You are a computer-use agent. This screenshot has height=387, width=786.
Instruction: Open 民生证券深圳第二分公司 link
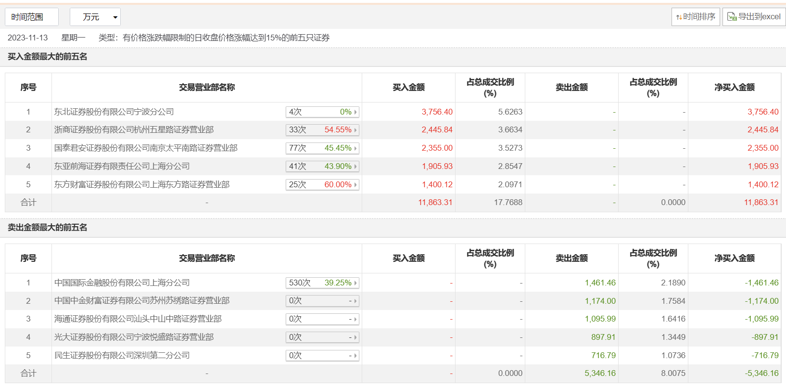click(122, 355)
